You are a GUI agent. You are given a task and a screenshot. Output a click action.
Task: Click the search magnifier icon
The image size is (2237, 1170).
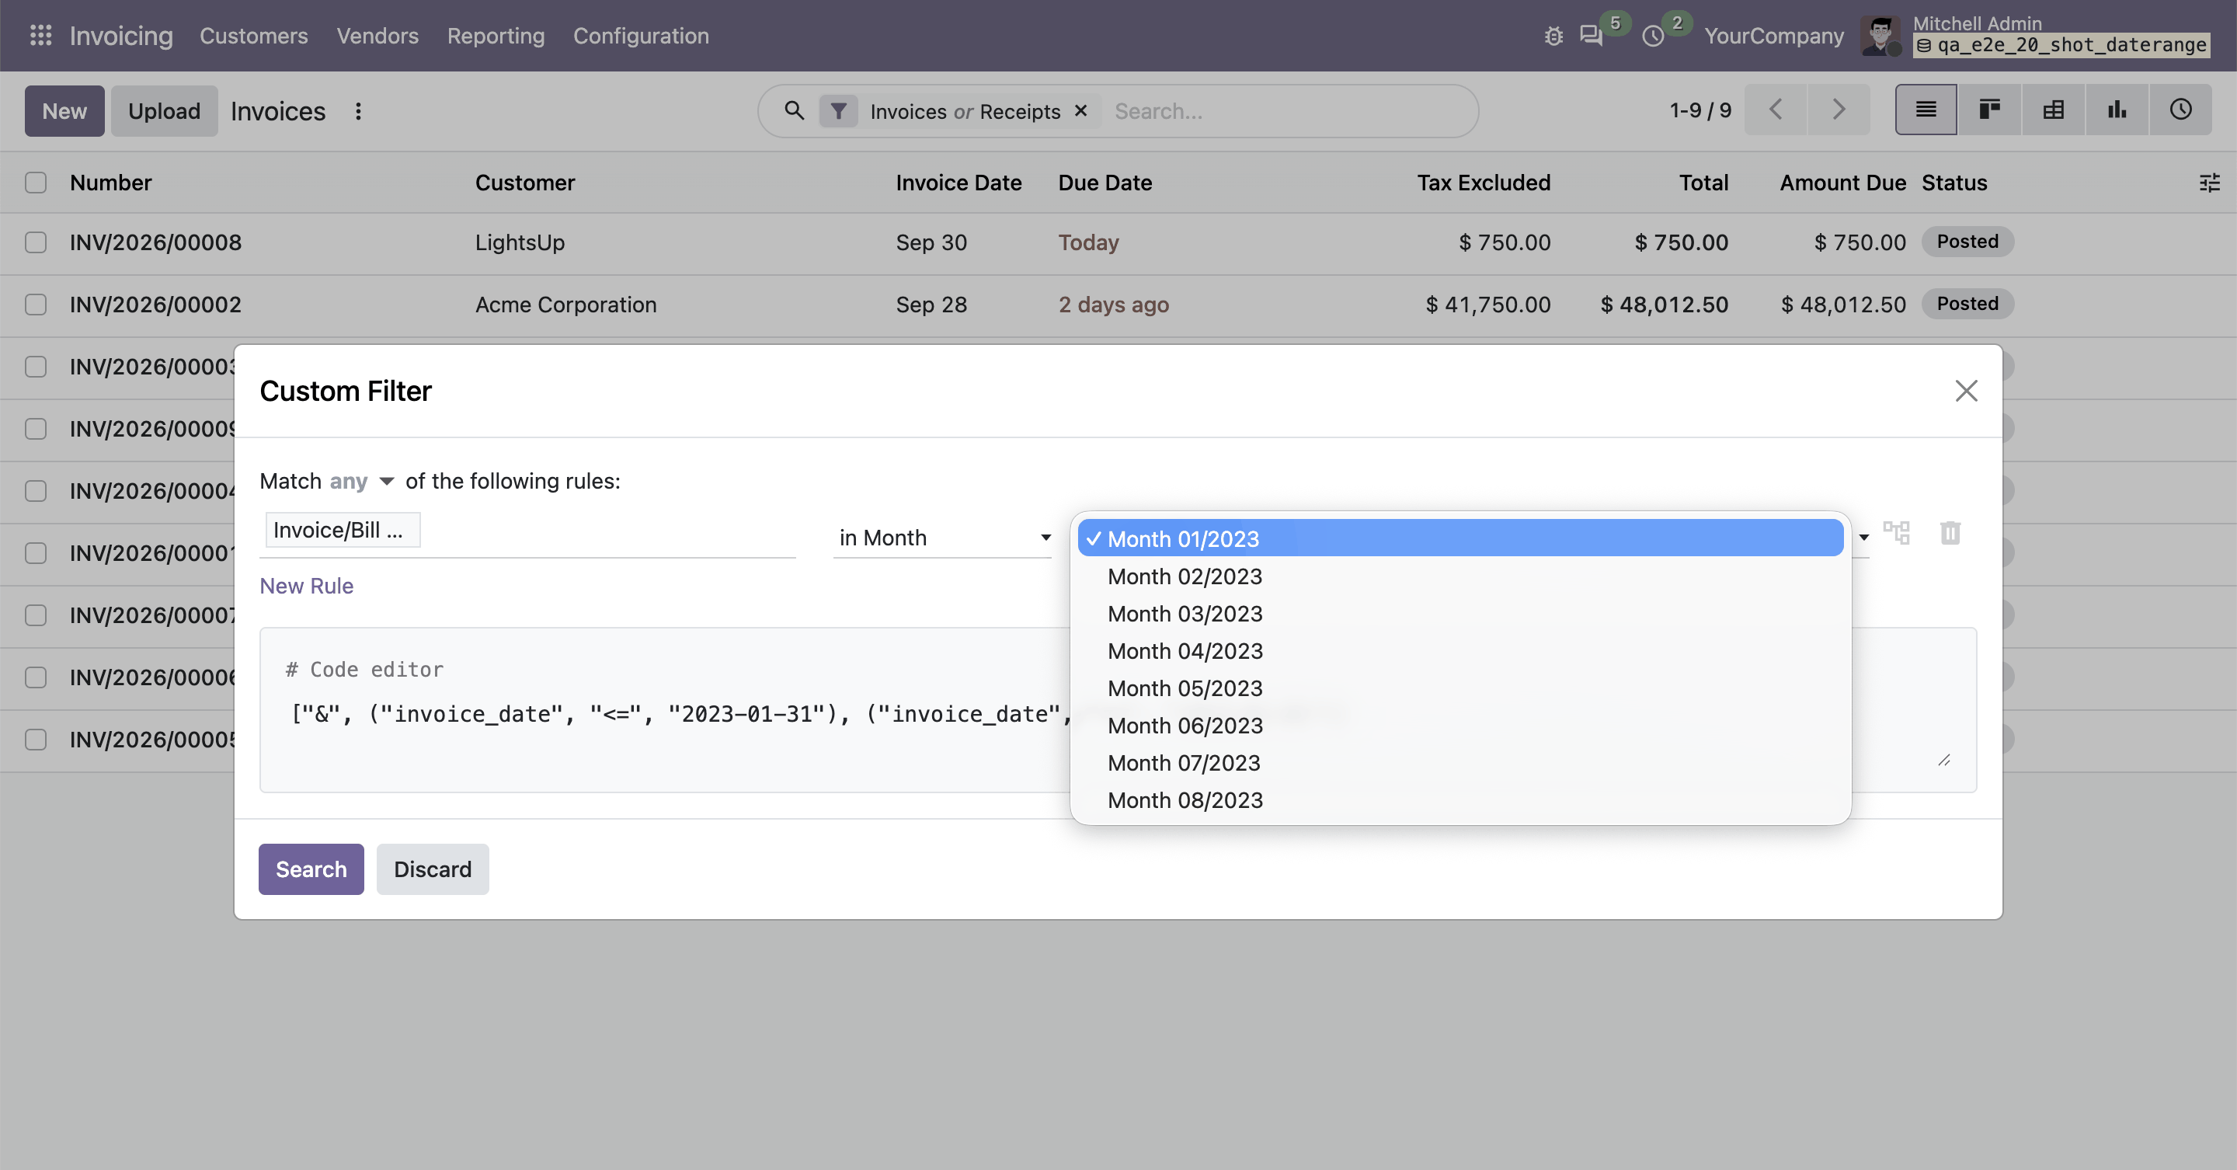(x=794, y=110)
